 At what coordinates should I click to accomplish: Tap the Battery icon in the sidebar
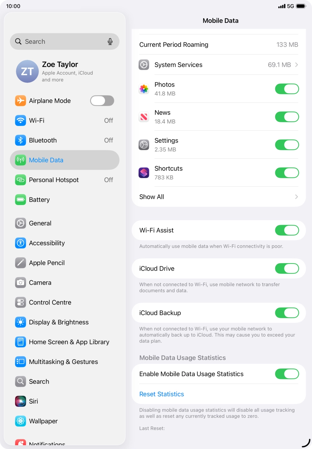coord(21,200)
